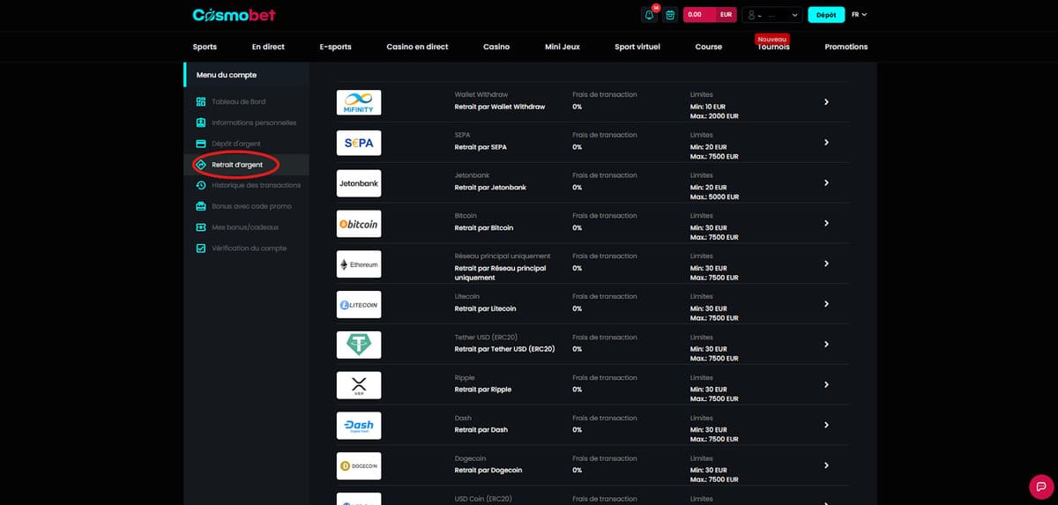The width and height of the screenshot is (1058, 505).
Task: Select the Dogecoin logo tile
Action: 359,465
